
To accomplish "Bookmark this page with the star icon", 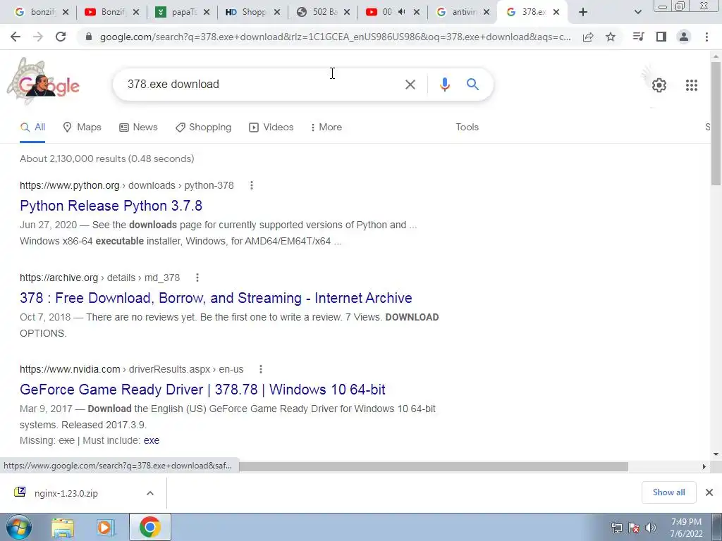I will point(611,37).
